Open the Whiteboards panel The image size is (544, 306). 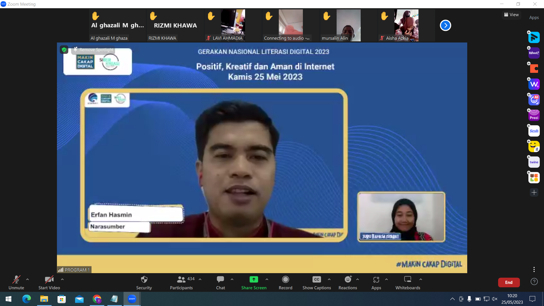pos(408,282)
